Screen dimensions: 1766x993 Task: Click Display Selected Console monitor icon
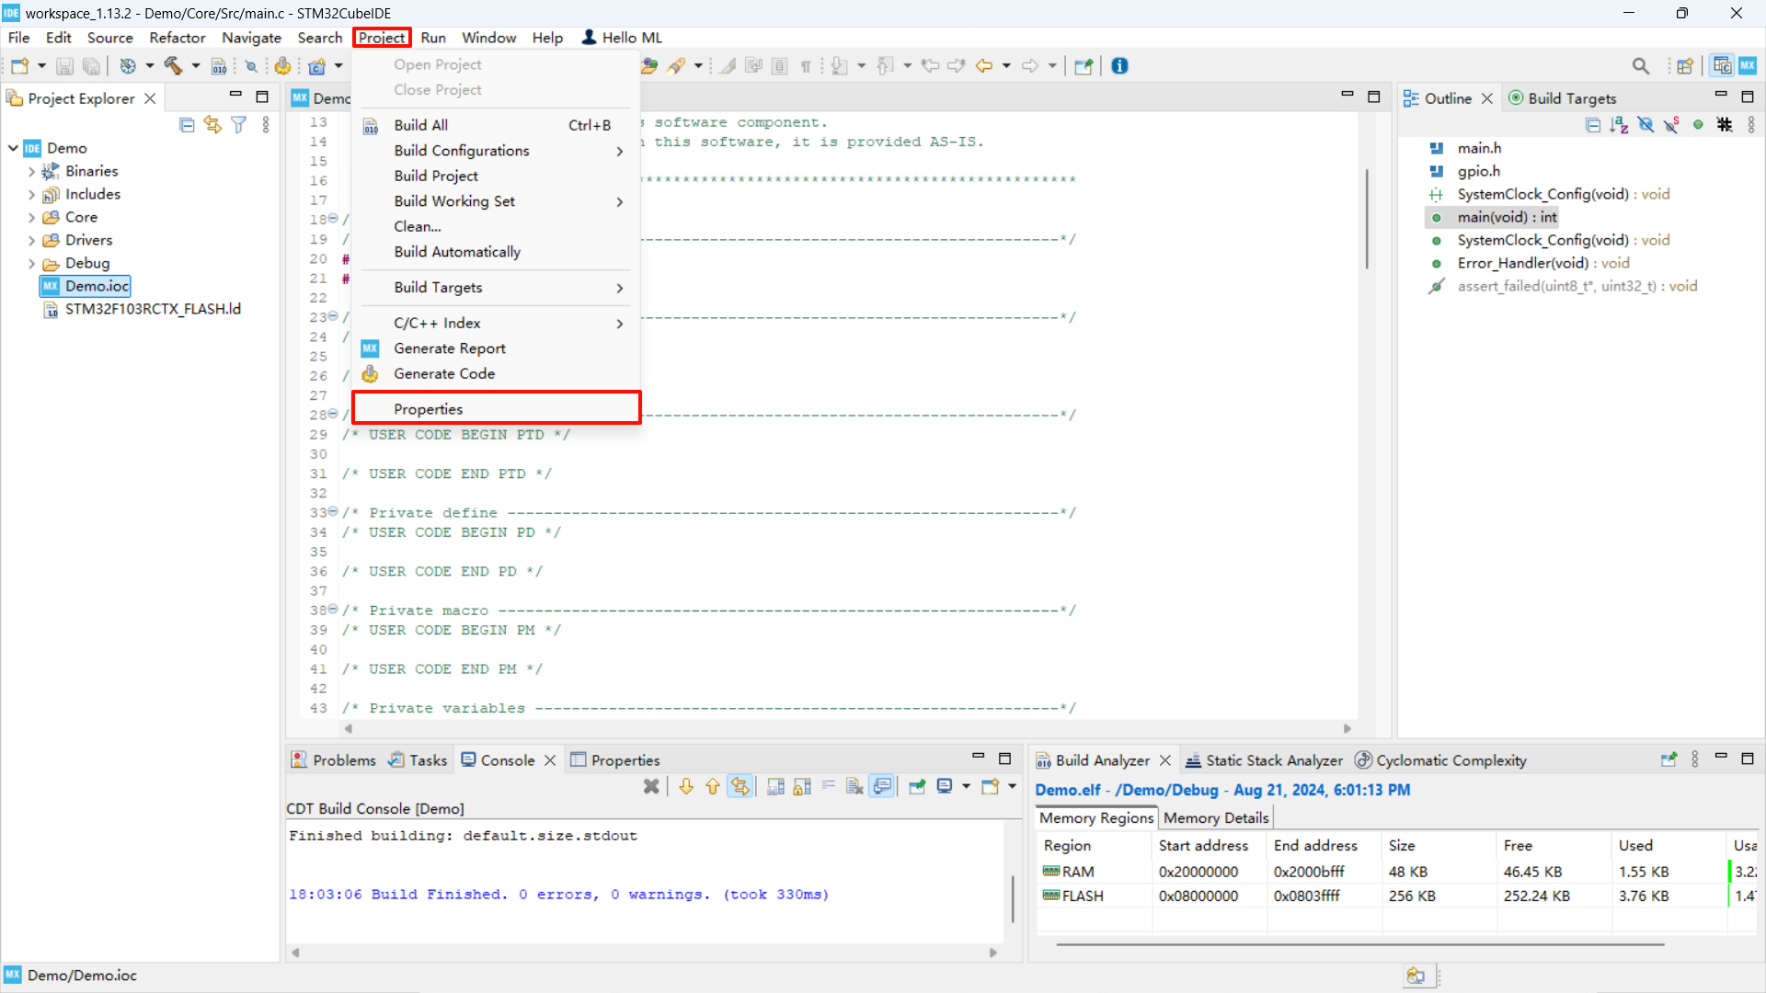coord(945,786)
